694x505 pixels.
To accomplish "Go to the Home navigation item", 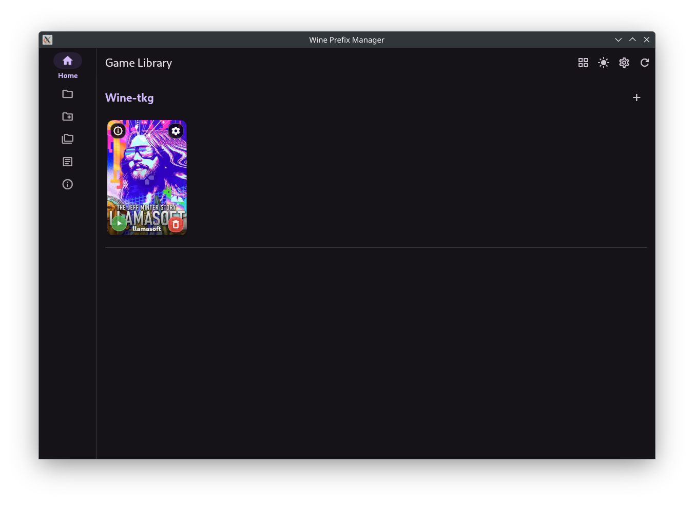I will [x=68, y=66].
